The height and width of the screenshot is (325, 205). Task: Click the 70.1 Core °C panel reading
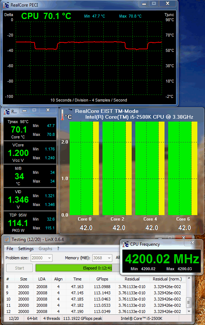coord(19,130)
